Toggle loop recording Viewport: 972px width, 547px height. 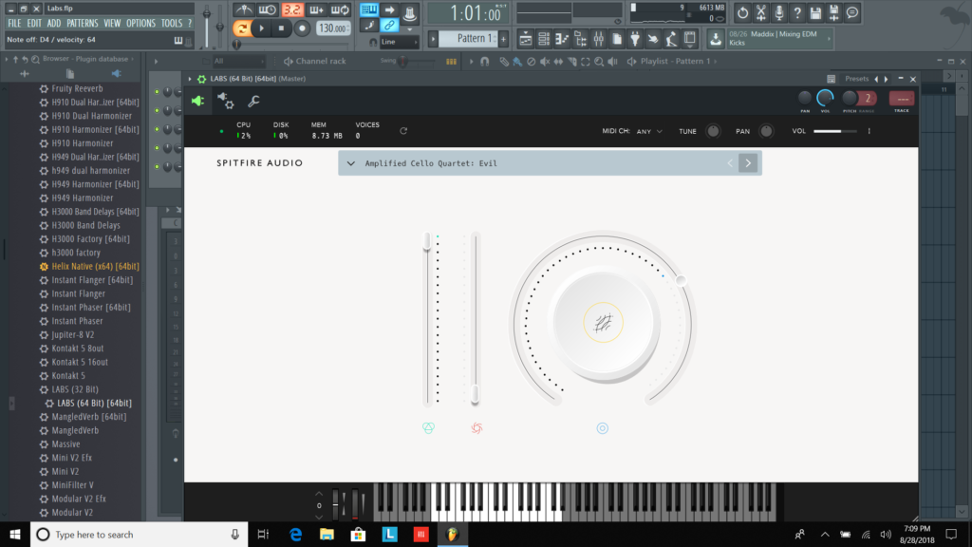[340, 9]
